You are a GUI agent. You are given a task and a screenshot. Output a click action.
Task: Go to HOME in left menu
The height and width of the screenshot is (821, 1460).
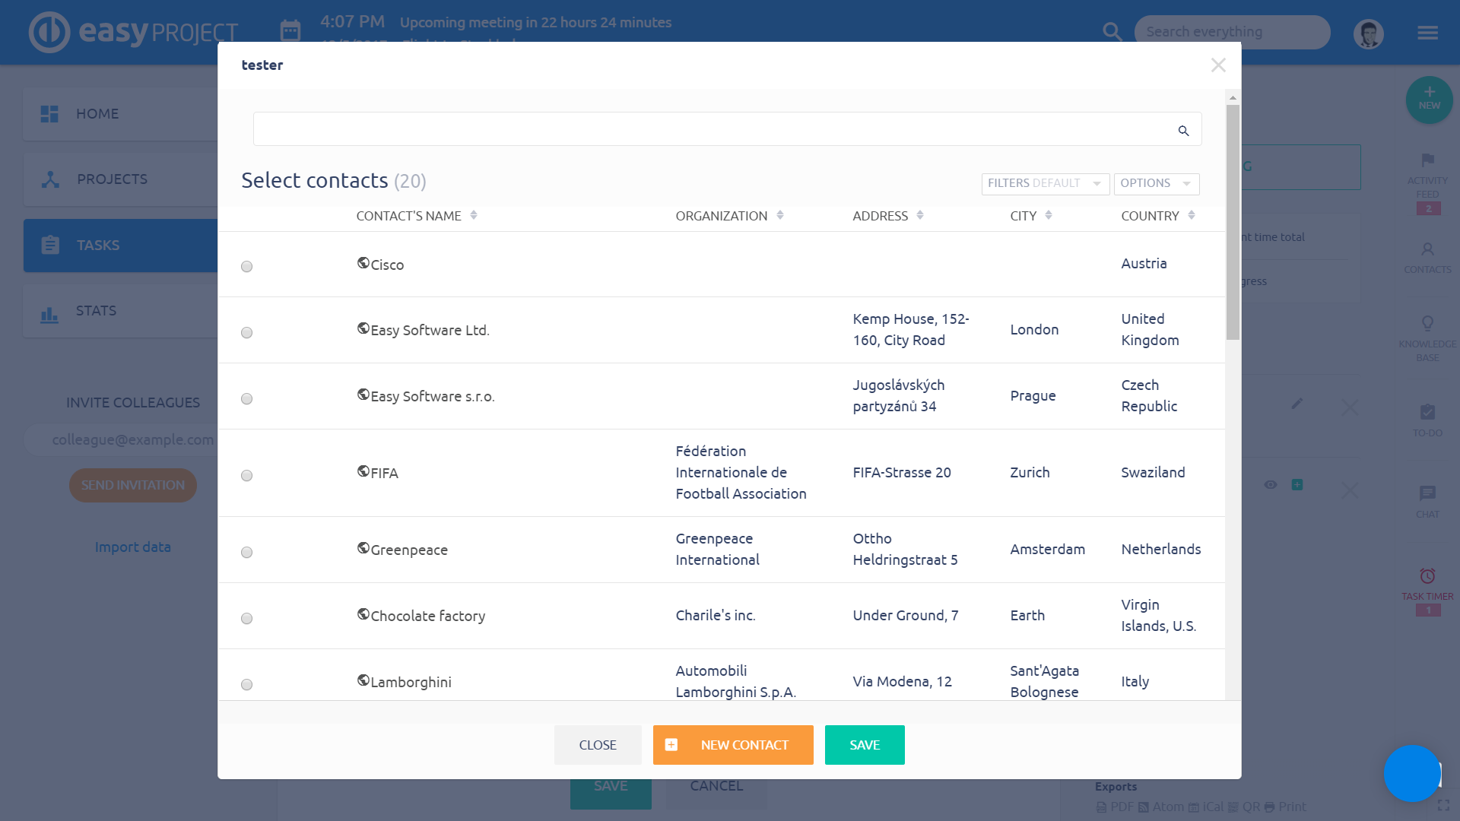coord(120,114)
